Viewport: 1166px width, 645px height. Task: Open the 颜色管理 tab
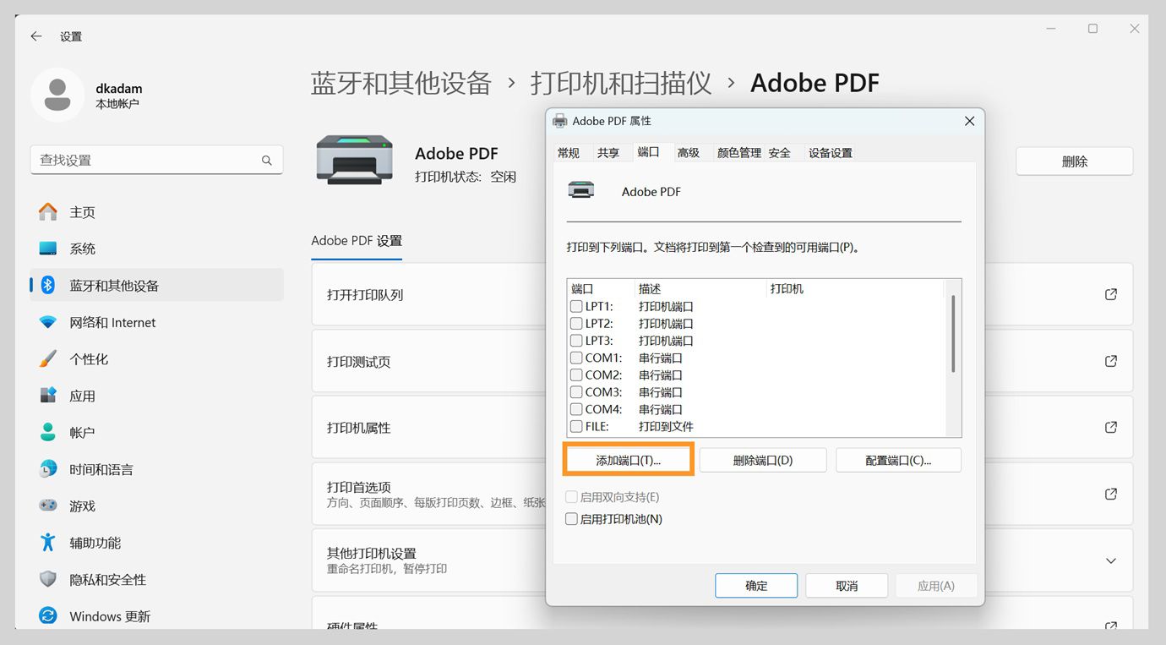pos(738,152)
